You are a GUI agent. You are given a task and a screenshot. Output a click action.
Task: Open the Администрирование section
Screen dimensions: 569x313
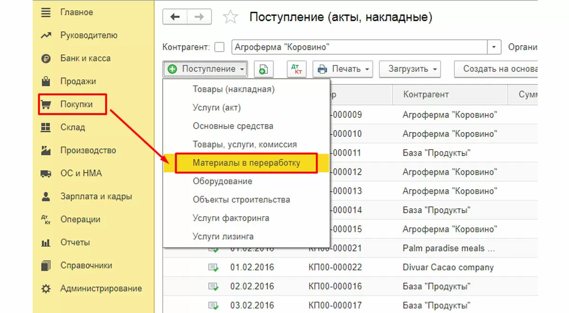[x=101, y=289]
